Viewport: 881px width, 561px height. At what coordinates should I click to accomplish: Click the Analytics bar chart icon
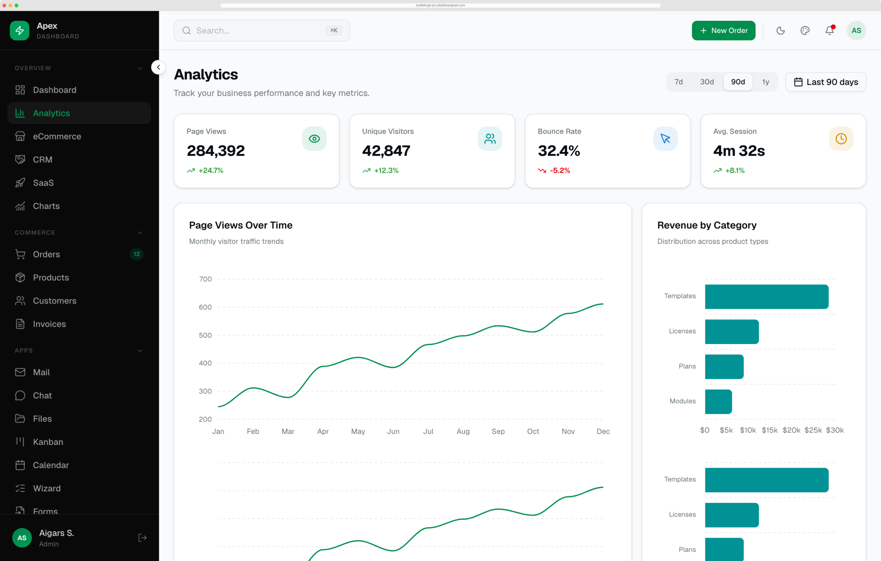[x=20, y=113]
